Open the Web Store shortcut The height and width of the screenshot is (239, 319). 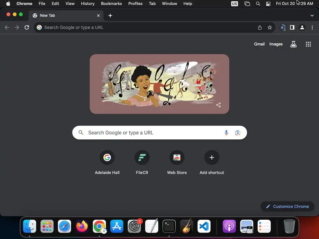[x=177, y=162]
